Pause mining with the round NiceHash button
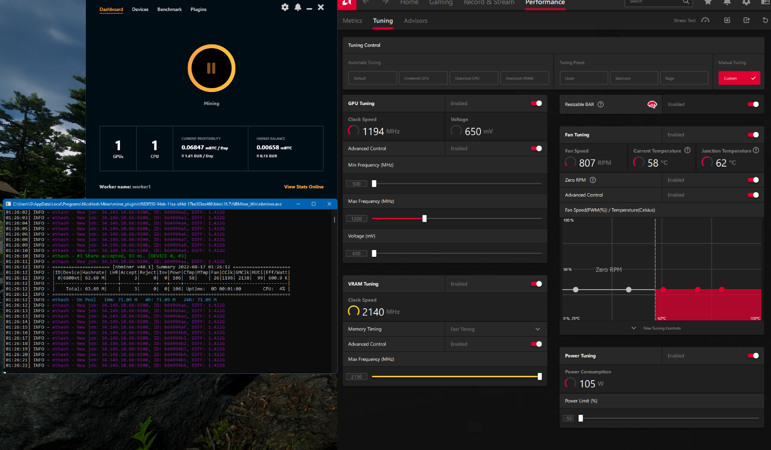This screenshot has height=450, width=771. [x=211, y=68]
